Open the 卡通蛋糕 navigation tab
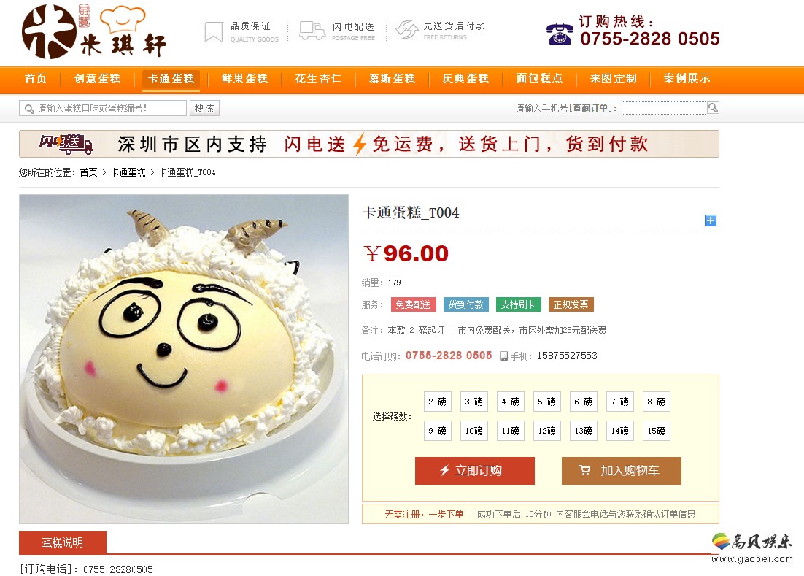The height and width of the screenshot is (576, 804). [x=171, y=79]
